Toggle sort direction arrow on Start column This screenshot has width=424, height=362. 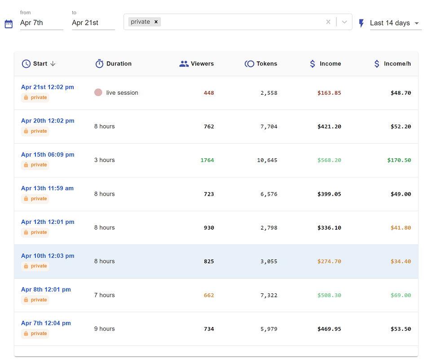click(x=53, y=64)
